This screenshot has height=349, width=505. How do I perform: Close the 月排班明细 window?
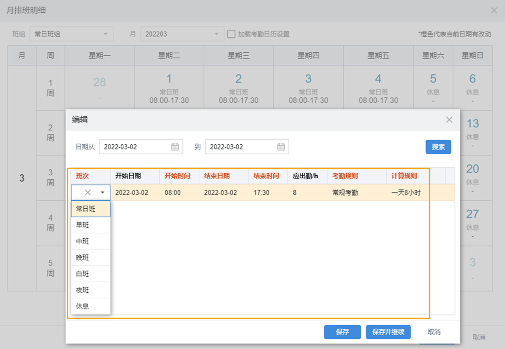coord(494,11)
